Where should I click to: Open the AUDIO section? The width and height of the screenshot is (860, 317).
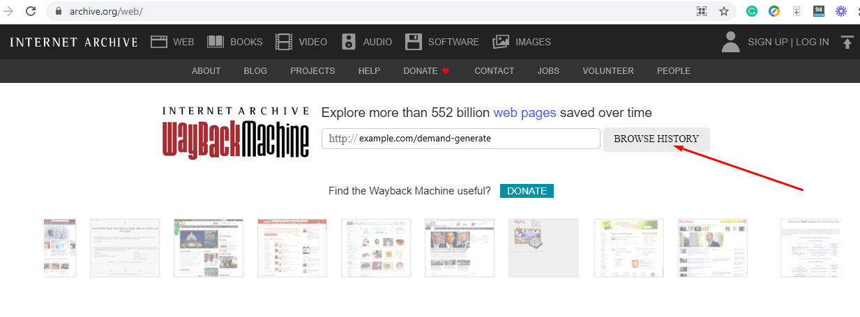click(377, 42)
